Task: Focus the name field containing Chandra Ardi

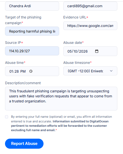Action: pyautogui.click(x=32, y=6)
